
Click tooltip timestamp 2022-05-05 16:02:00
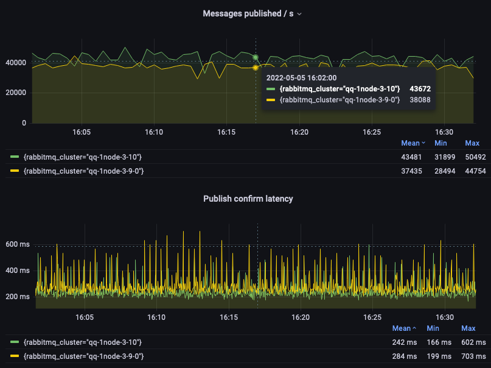tap(301, 78)
